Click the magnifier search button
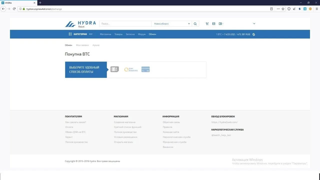 pyautogui.click(x=195, y=24)
